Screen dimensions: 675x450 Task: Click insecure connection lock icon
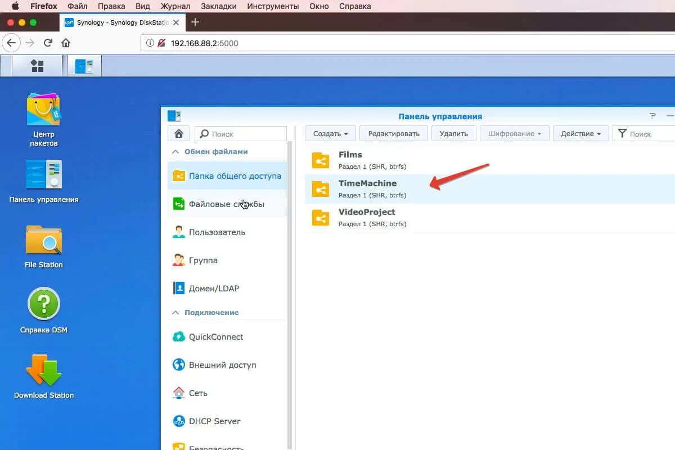162,43
